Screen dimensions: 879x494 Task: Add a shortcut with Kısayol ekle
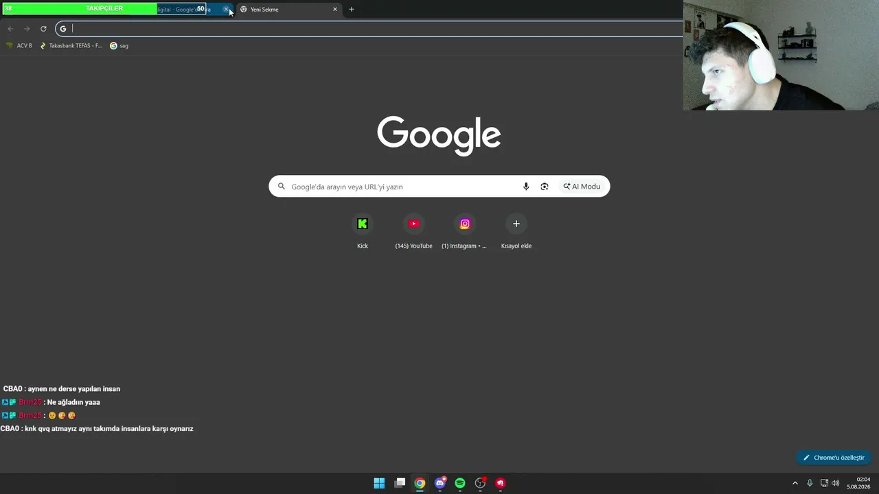point(516,232)
